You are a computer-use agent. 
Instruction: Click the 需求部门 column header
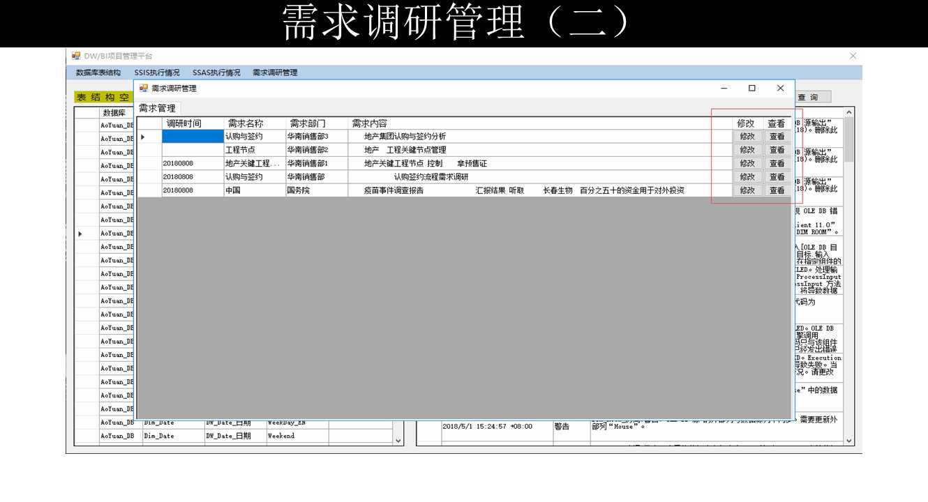click(x=317, y=123)
